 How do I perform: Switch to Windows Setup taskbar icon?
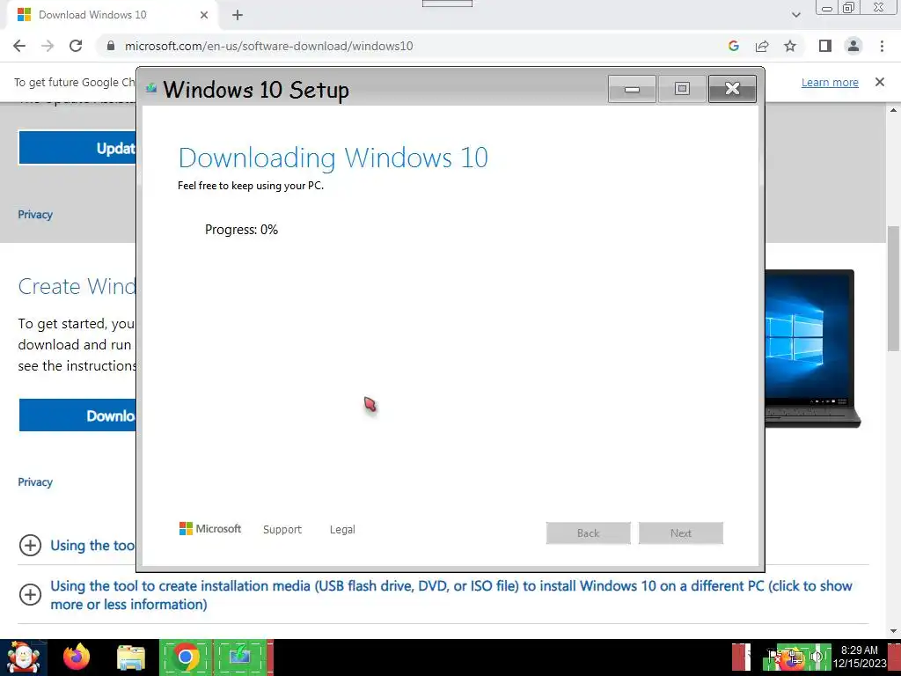240,657
